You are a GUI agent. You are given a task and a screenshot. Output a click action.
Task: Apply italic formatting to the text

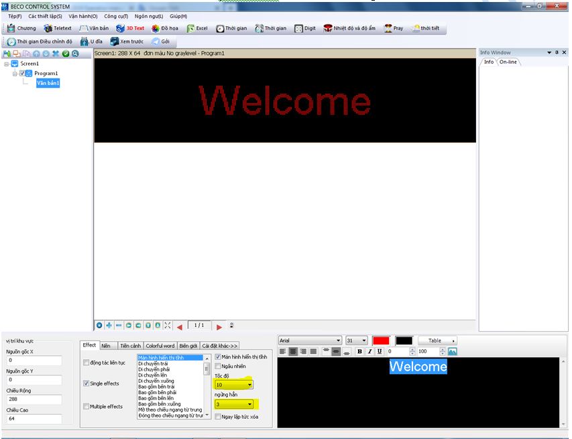[x=369, y=351]
